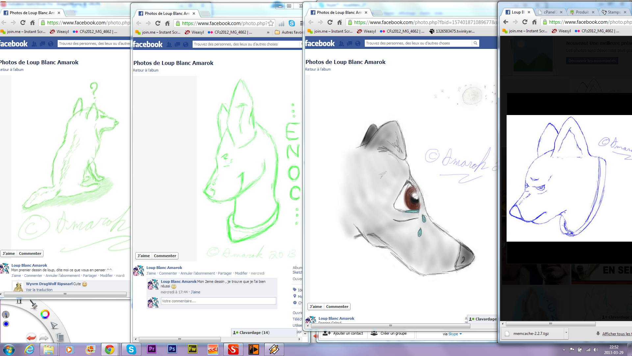Select the paintbrush tool in the sketch palette
Screen dimensions: 632x356
[34, 304]
